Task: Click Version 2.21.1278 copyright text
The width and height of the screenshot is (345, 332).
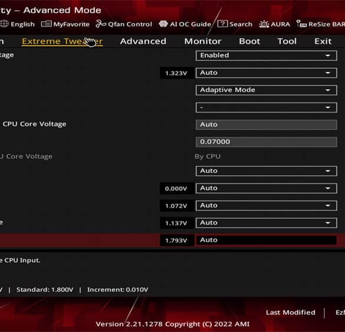Action: (173, 324)
